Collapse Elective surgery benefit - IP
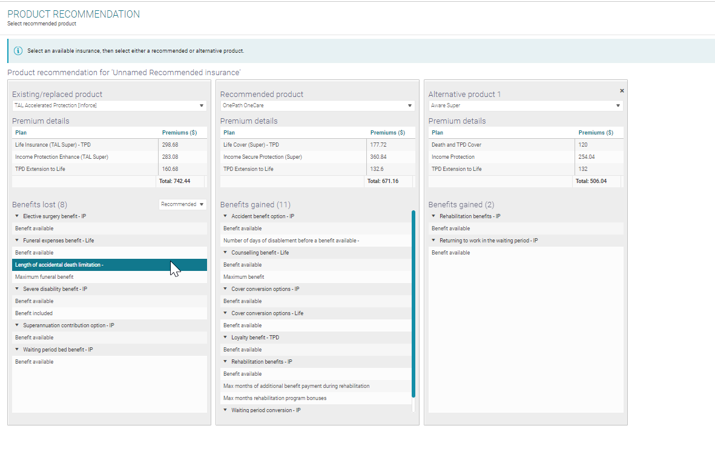 pos(17,216)
